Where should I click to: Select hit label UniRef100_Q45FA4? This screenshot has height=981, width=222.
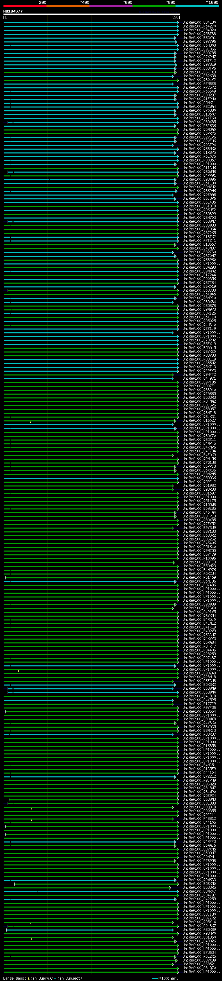[x=199, y=512]
